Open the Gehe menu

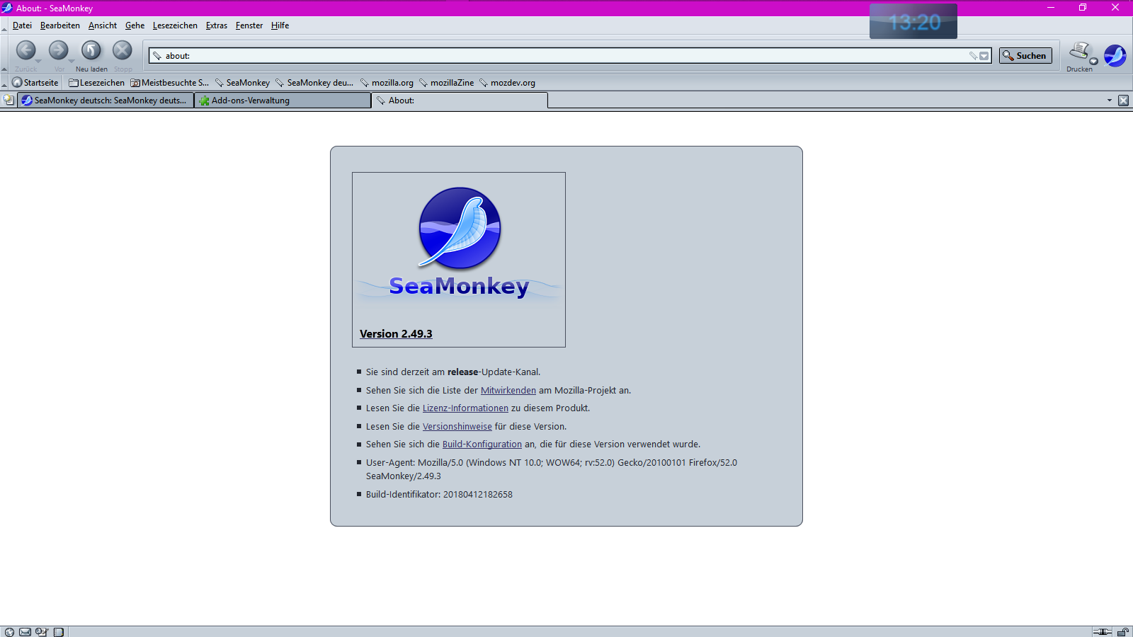135,25
